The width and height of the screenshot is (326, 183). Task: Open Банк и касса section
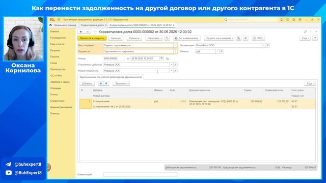point(57,44)
